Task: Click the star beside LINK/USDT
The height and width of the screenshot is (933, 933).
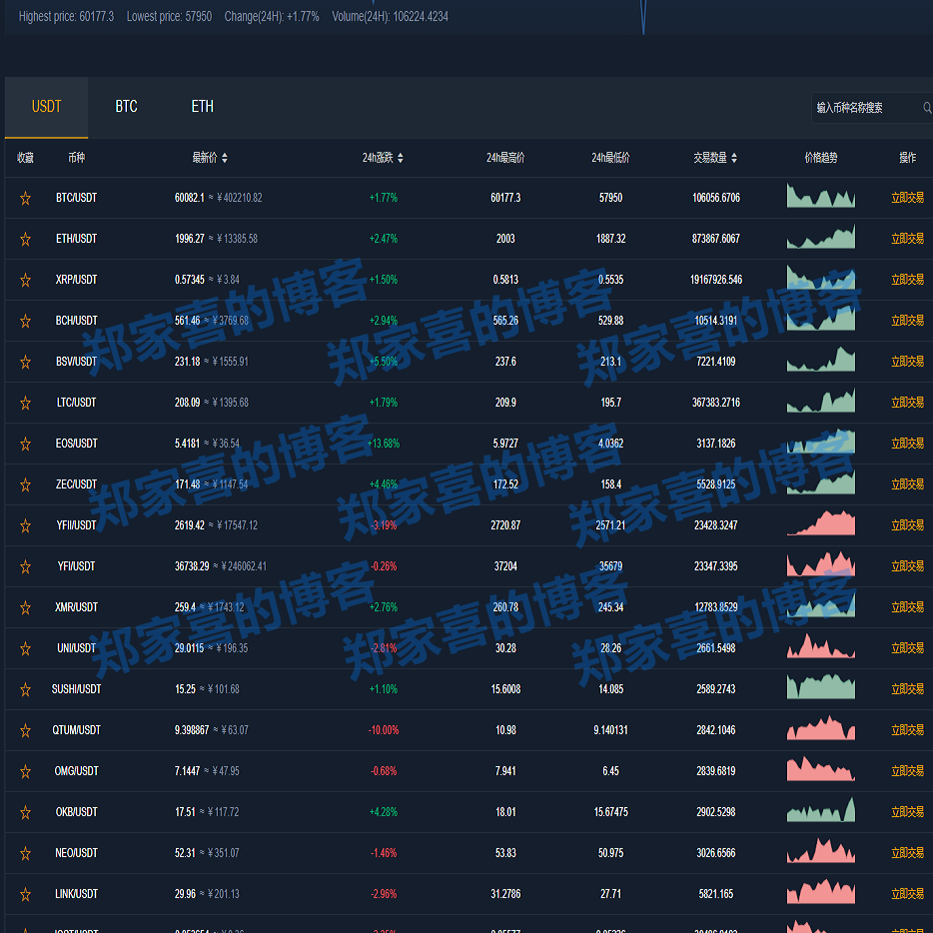Action: click(x=25, y=893)
